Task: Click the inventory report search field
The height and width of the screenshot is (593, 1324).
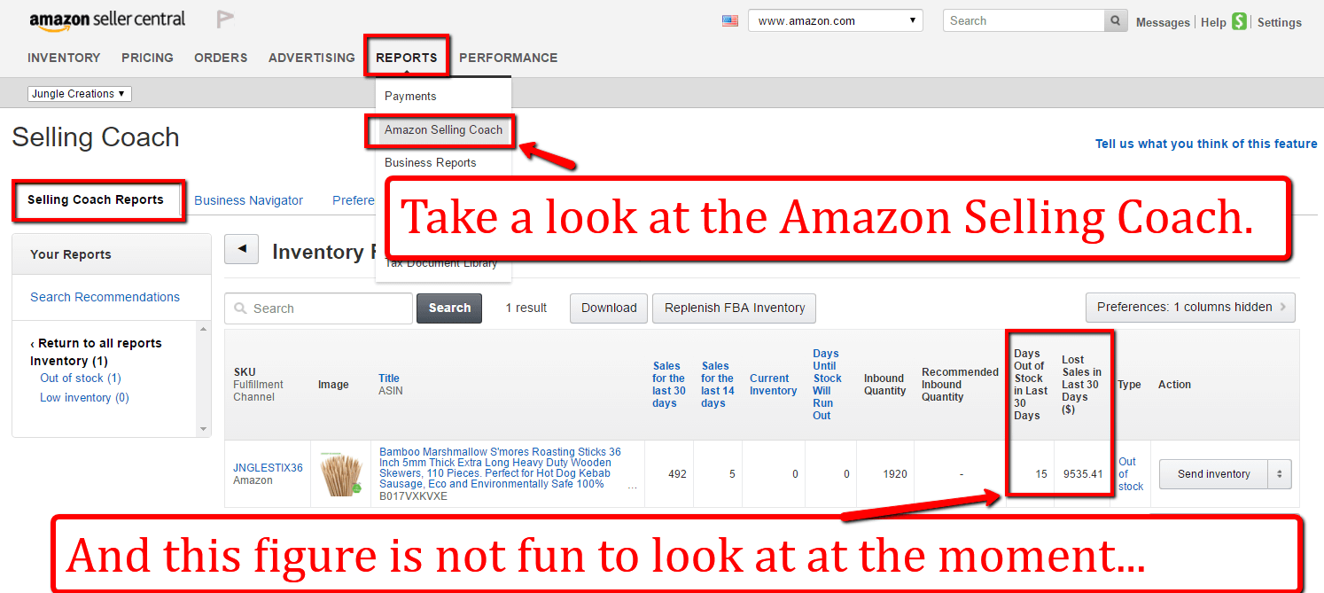Action: (x=319, y=308)
